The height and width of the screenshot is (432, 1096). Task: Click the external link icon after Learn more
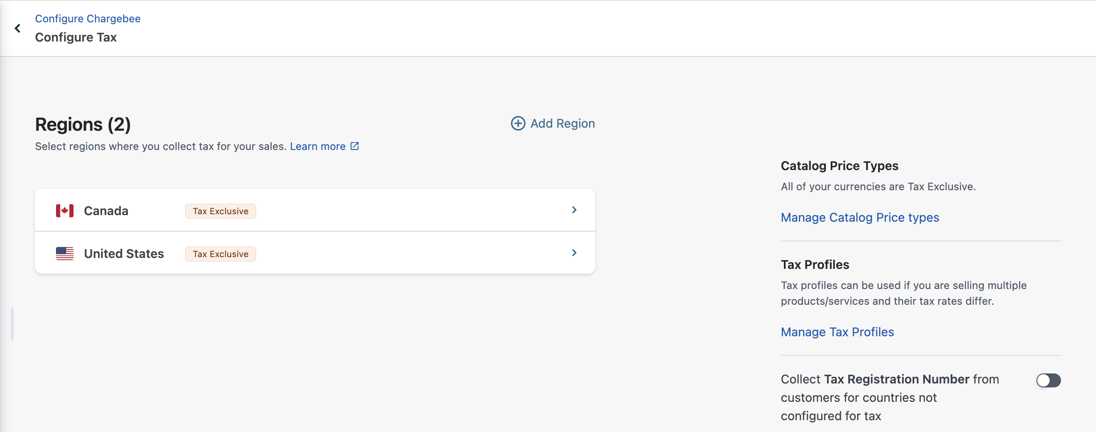point(355,146)
